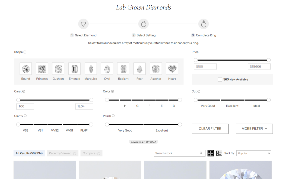This screenshot has width=284, height=179.
Task: Pick the Radiant diamond shape
Action: (x=123, y=68)
